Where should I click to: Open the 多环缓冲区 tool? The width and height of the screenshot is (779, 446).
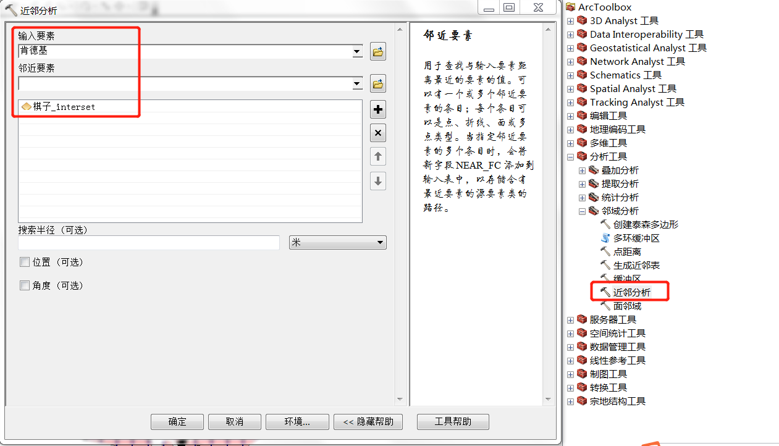[636, 238]
